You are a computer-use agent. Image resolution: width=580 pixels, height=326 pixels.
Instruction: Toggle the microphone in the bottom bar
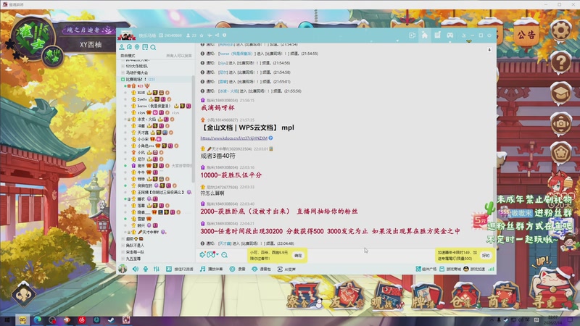pyautogui.click(x=146, y=269)
